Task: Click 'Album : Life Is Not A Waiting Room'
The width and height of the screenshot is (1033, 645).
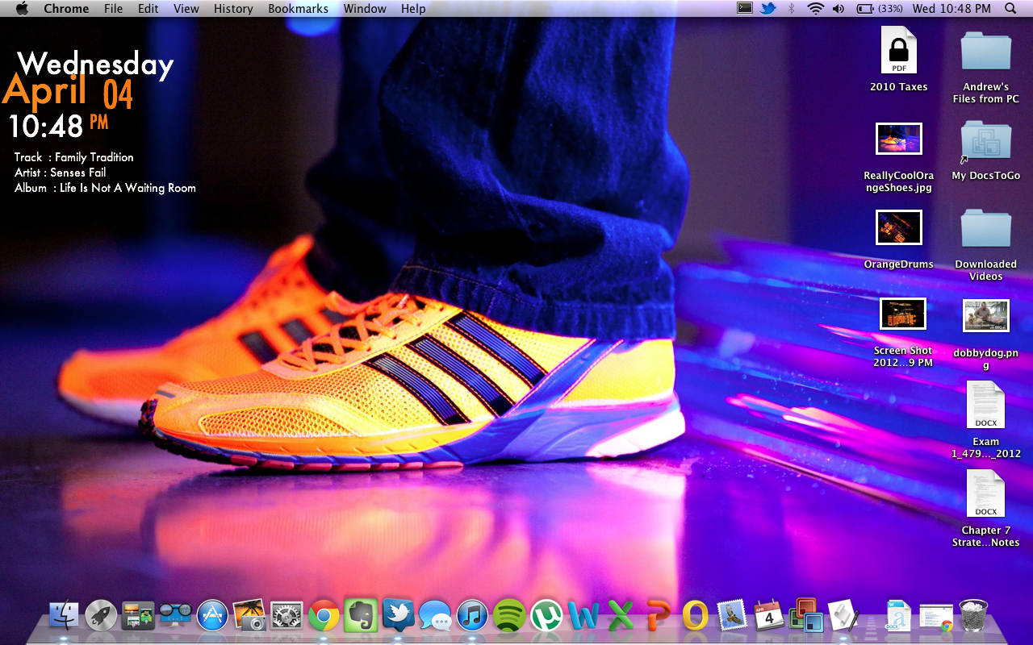Action: pos(105,188)
